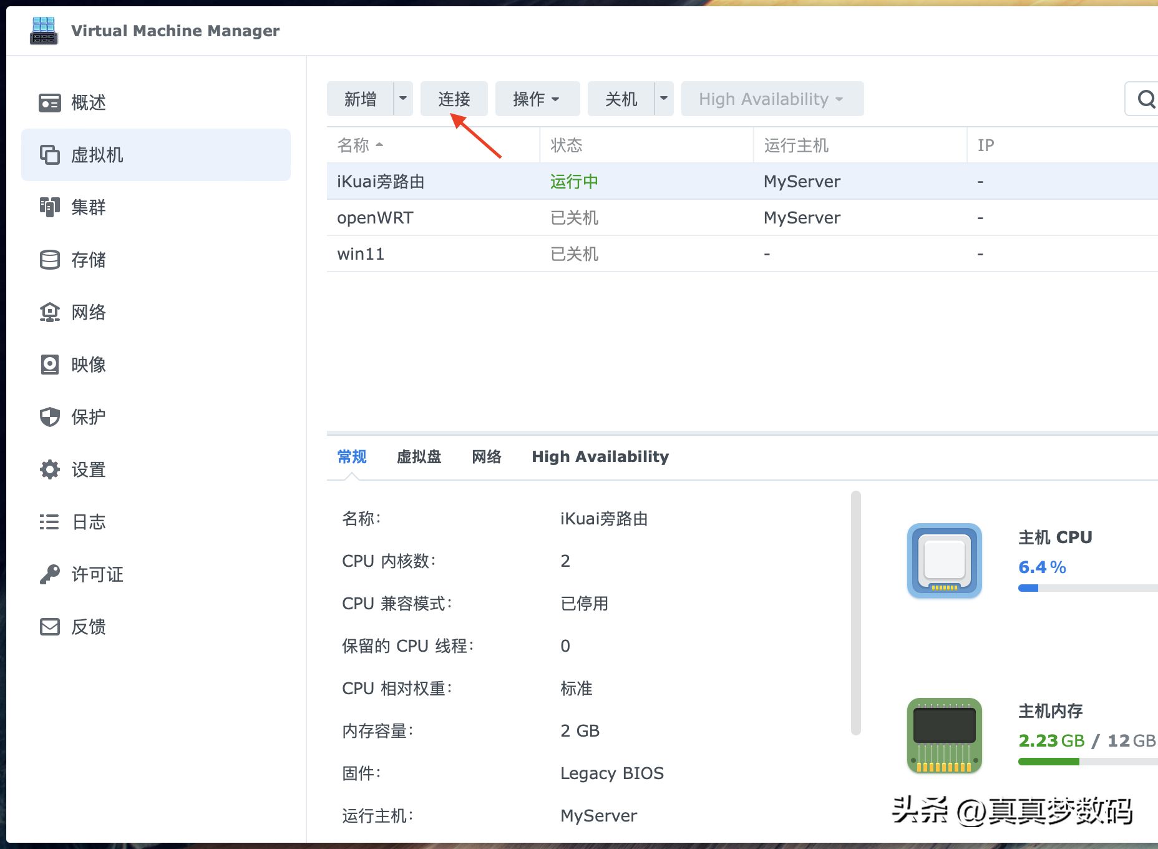Click MyServer host in openWRT row
Screen dimensions: 1158x849
pyautogui.click(x=802, y=218)
